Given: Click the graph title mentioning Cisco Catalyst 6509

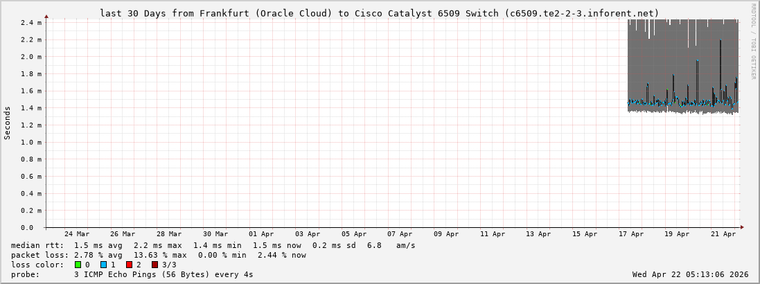Looking at the screenshot, I should [380, 13].
